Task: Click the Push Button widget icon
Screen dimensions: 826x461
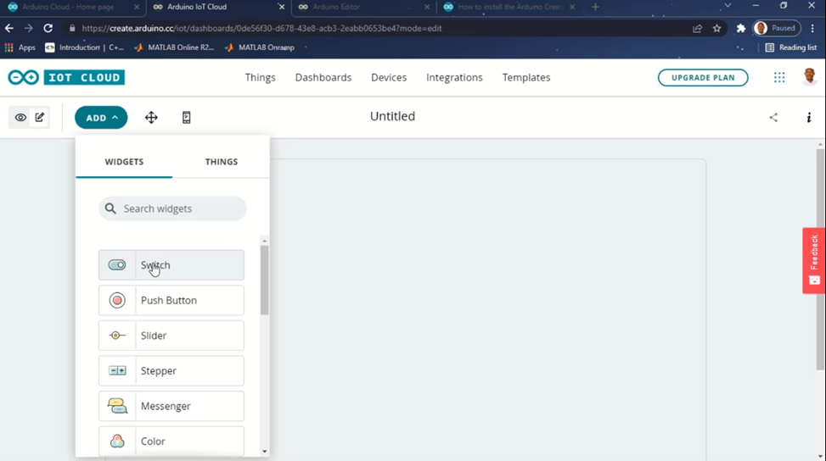Action: tap(117, 300)
